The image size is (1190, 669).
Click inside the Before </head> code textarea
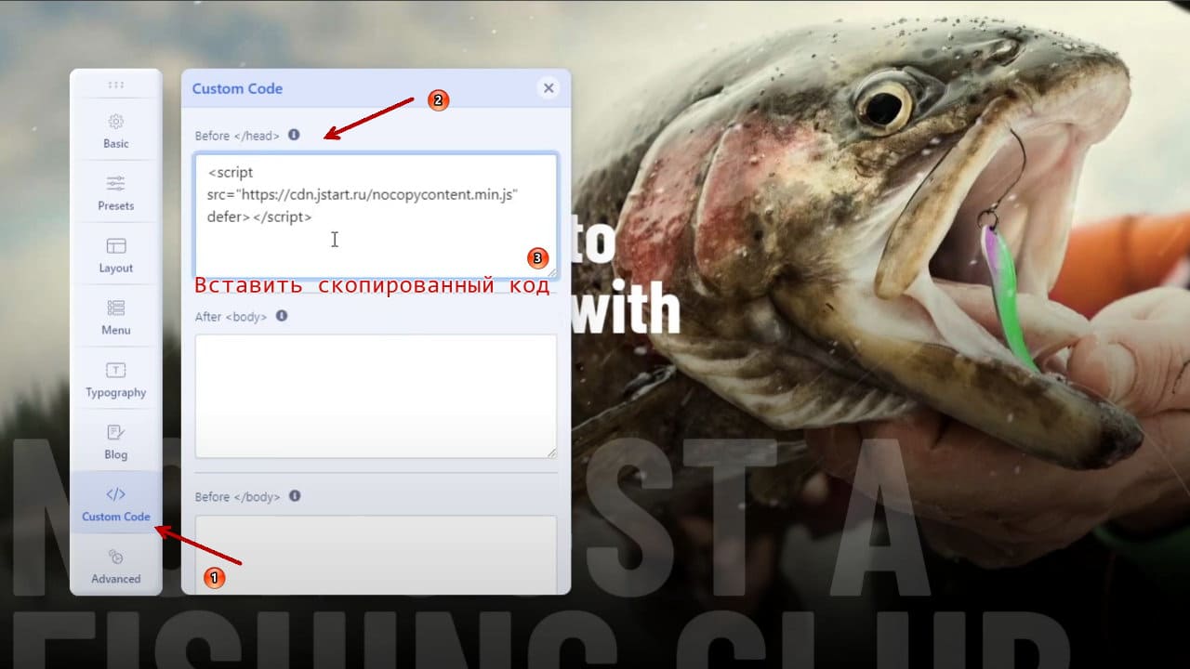click(x=376, y=216)
